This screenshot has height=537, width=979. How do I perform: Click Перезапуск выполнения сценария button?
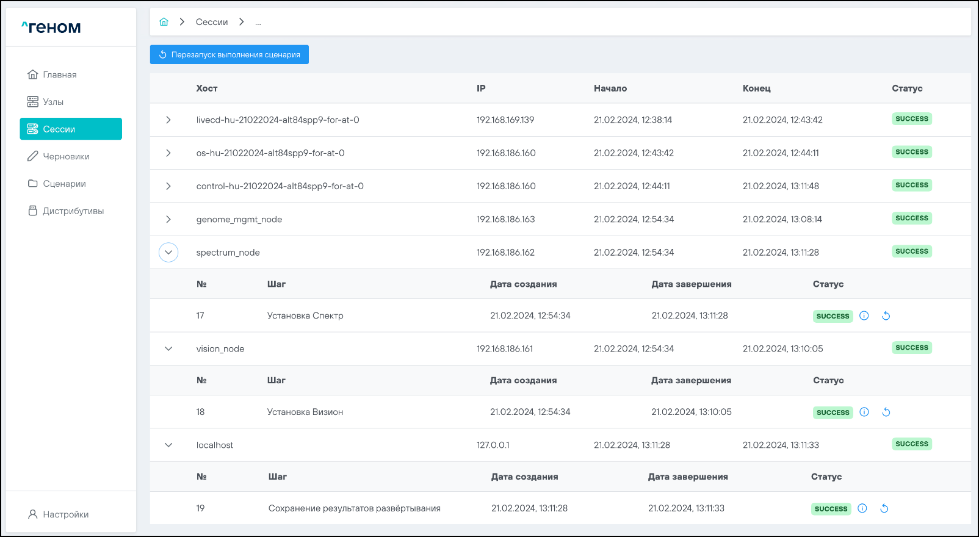(x=229, y=54)
